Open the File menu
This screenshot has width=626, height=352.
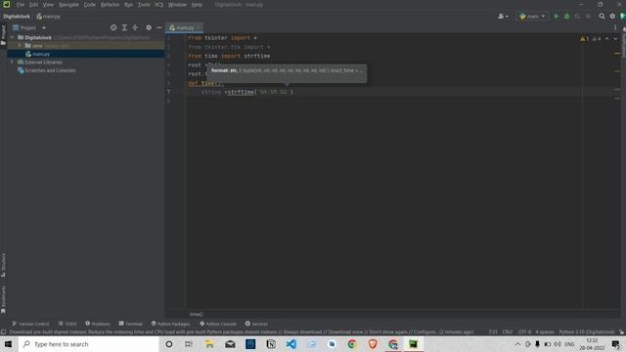21,5
